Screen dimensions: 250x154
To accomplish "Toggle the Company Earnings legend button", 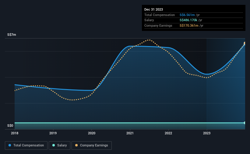I will (92, 146).
